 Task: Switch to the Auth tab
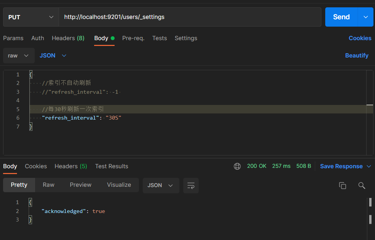[37, 38]
